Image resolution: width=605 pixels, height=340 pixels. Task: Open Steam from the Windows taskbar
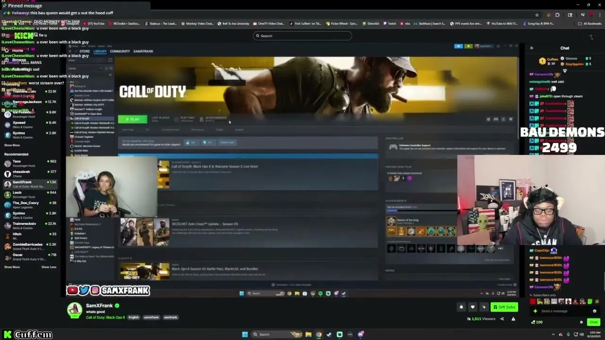329,334
